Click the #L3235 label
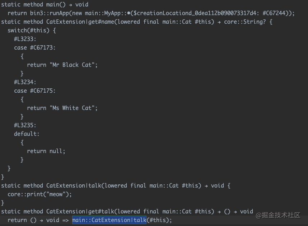 25,125
